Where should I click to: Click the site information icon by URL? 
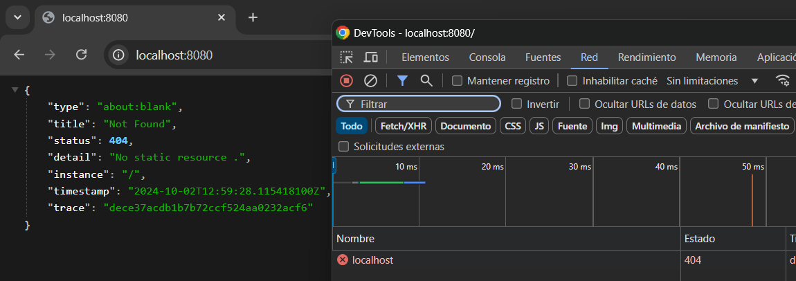pyautogui.click(x=119, y=55)
